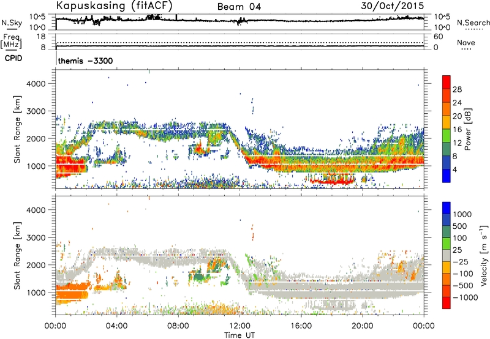Click the '08:00' time axis label
The image size is (490, 339).
(178, 326)
